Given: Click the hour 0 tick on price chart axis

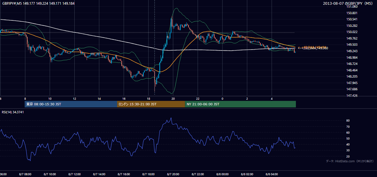Looking at the screenshot, I should point(222,99).
